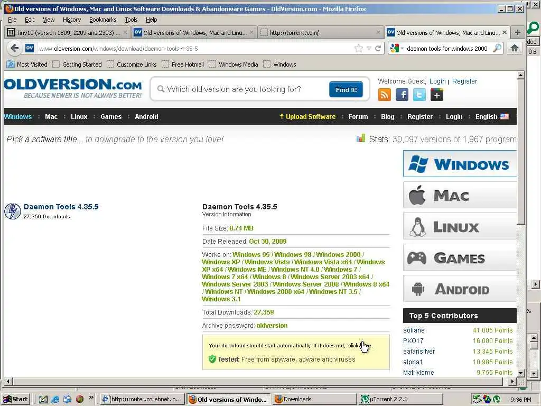The image size is (541, 406).
Task: Click the Daemon Tools 4.35.5 title link
Action: tap(61, 207)
